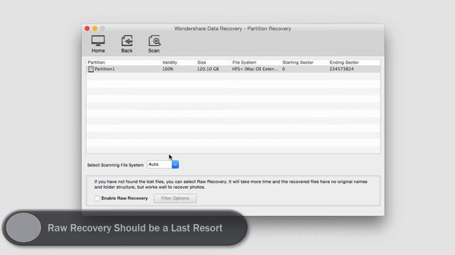Click the HFS+ file system cell
455x255 pixels.
[255, 69]
